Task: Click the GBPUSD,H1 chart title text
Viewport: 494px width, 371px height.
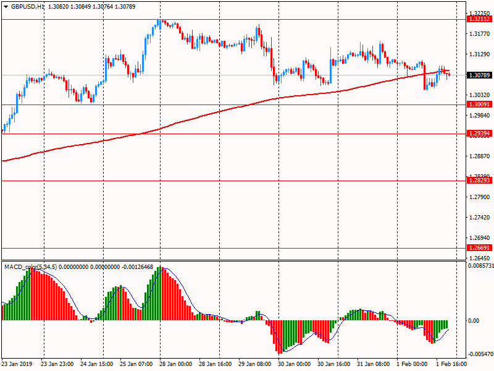Action: (x=28, y=6)
